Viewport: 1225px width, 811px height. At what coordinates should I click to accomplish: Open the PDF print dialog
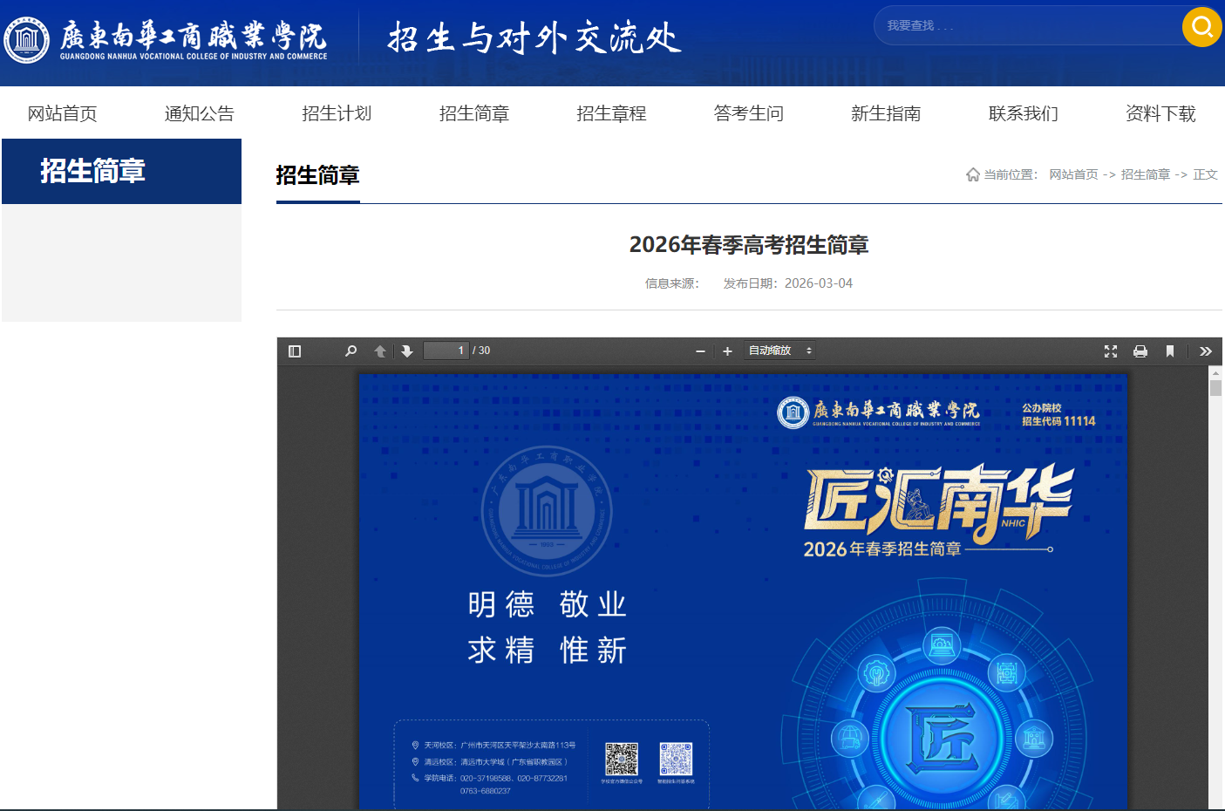pyautogui.click(x=1140, y=351)
